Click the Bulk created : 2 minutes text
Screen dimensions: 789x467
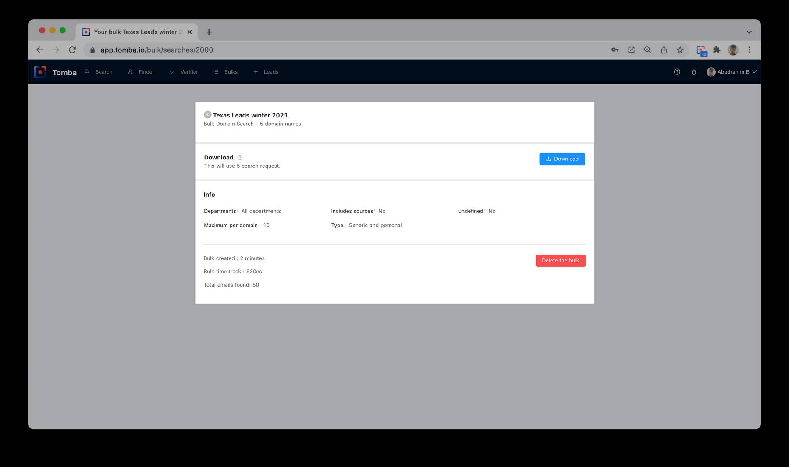[x=234, y=258]
